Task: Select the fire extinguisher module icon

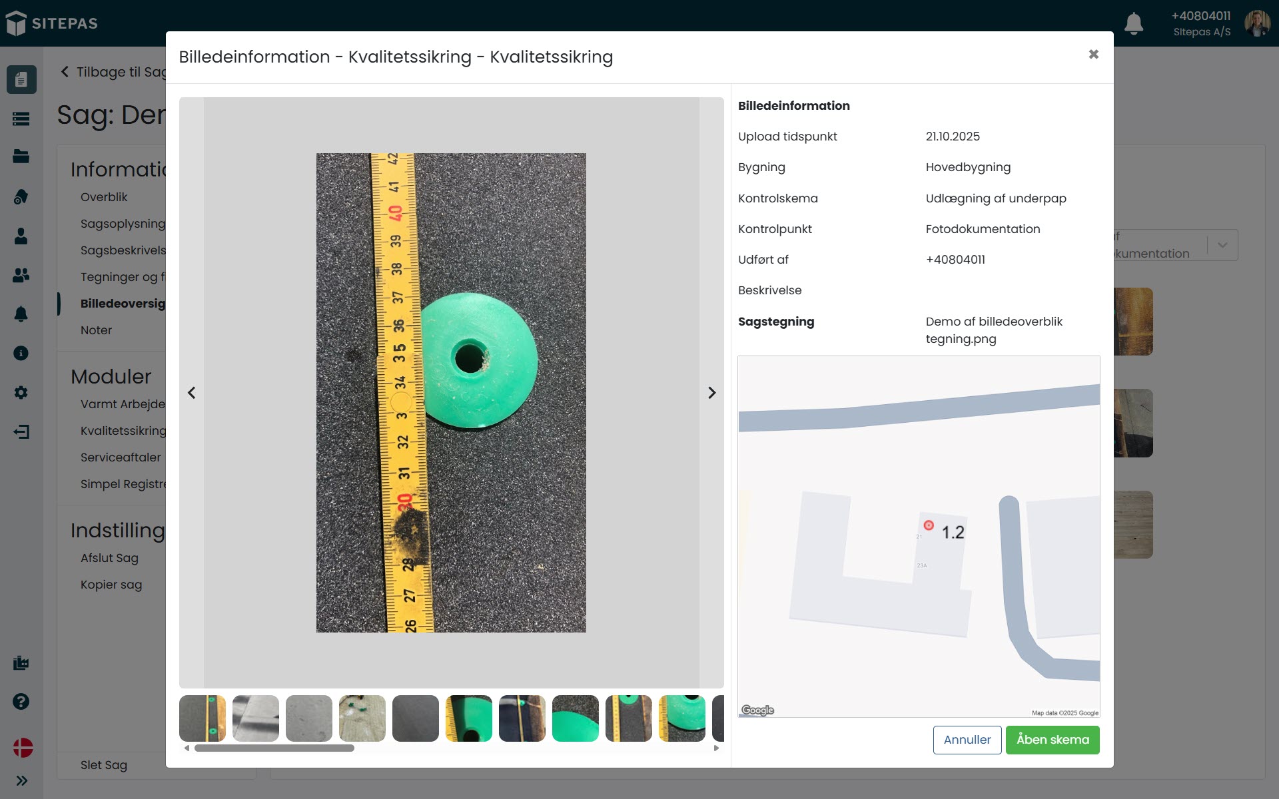Action: [21, 197]
